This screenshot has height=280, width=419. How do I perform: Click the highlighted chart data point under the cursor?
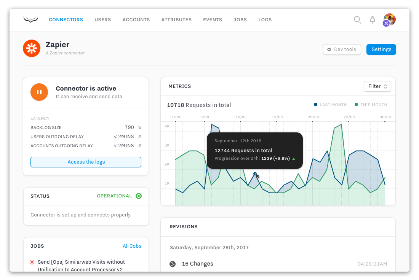255,174
